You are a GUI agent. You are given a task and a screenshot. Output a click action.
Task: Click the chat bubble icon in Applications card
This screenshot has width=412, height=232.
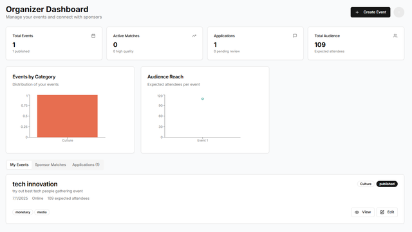coord(295,36)
